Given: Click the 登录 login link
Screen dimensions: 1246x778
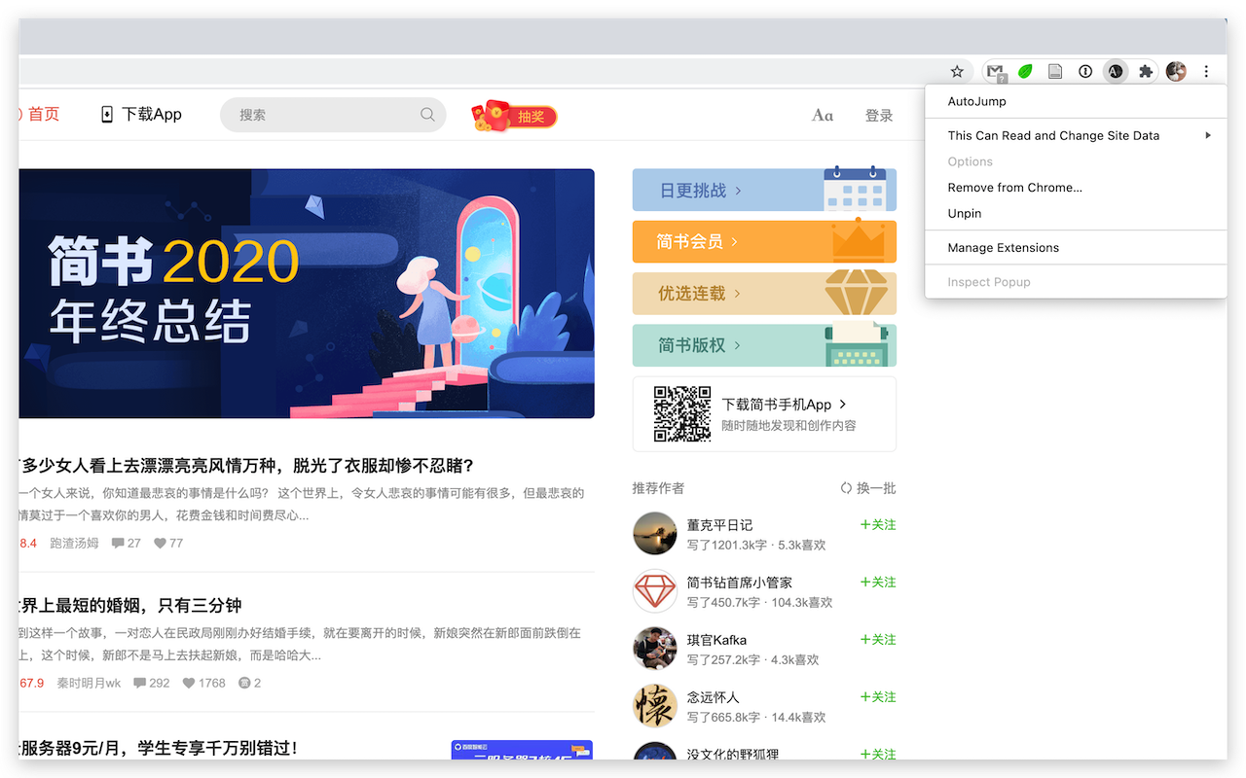Looking at the screenshot, I should [878, 115].
